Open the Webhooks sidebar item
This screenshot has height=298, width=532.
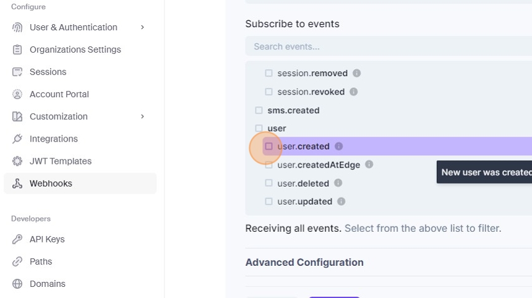(51, 183)
